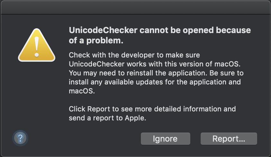Click the word "Report" within the message paragraph

[98, 109]
